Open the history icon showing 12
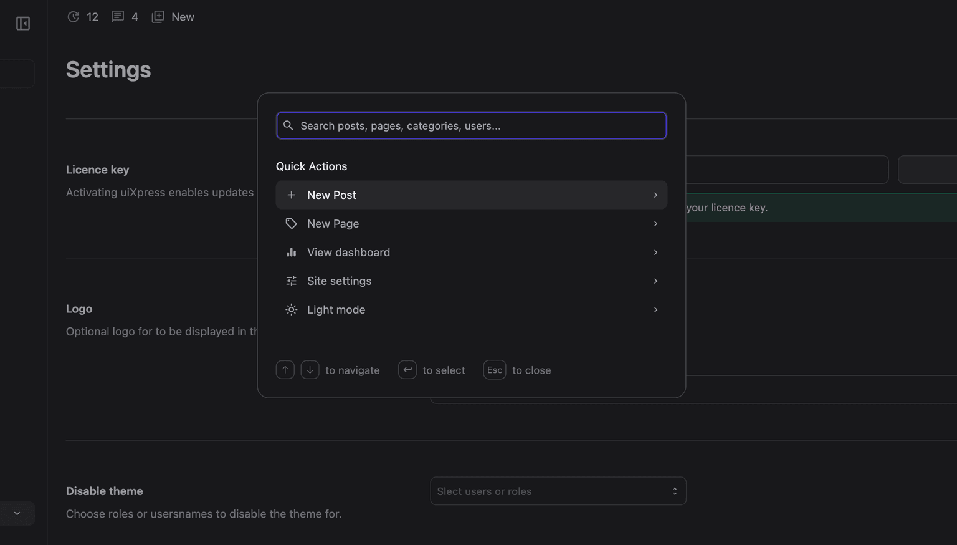This screenshot has width=957, height=545. pyautogui.click(x=73, y=17)
